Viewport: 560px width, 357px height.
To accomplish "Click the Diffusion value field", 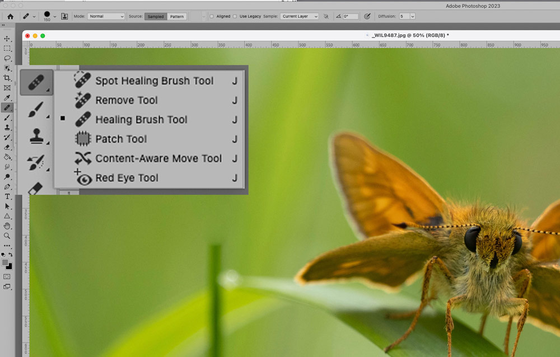I will 404,16.
